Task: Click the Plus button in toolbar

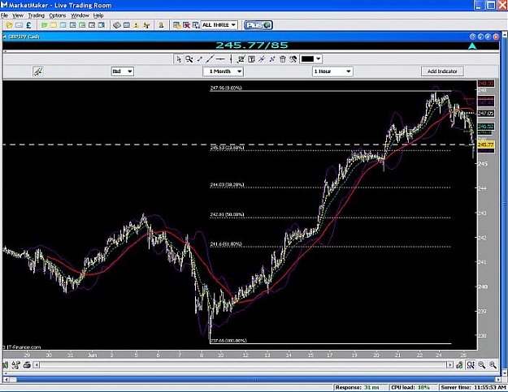Action: point(258,25)
